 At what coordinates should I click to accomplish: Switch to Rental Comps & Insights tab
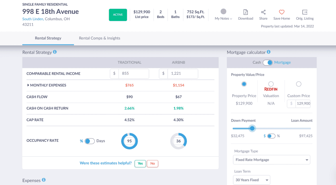(99, 38)
